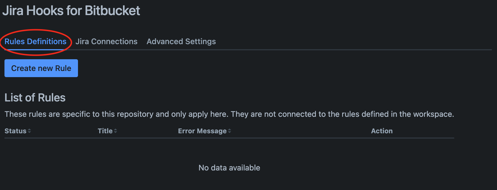Image resolution: width=497 pixels, height=190 pixels.
Task: Click the sort icon beside Status
Action: (x=29, y=131)
